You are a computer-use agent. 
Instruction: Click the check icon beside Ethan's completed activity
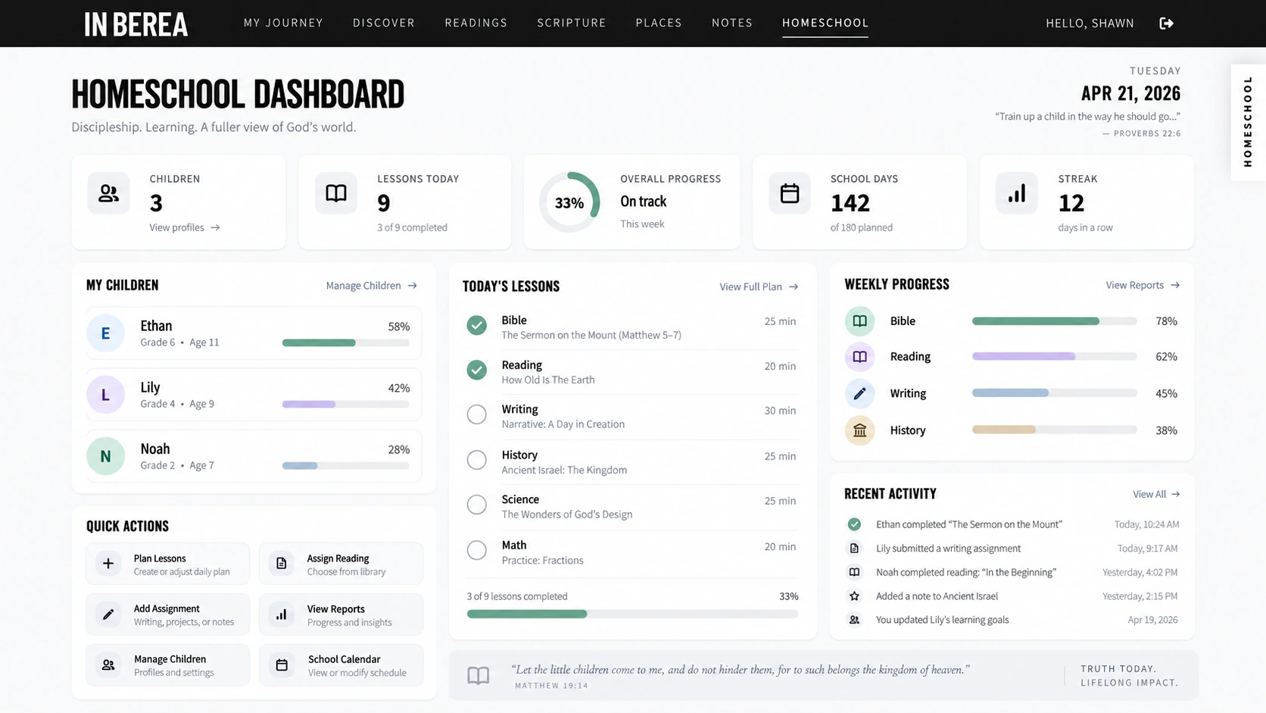click(x=854, y=524)
